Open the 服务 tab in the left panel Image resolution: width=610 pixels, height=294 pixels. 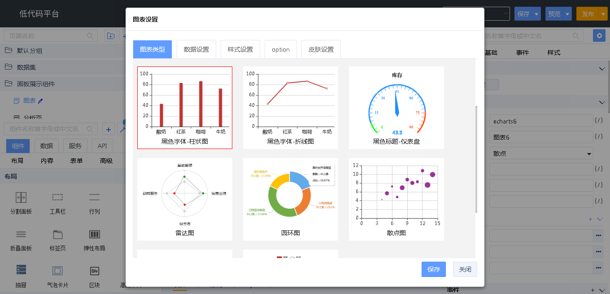click(75, 146)
